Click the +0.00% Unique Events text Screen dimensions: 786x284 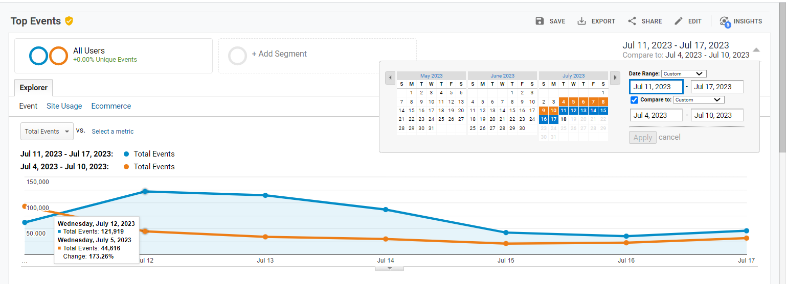(x=105, y=60)
